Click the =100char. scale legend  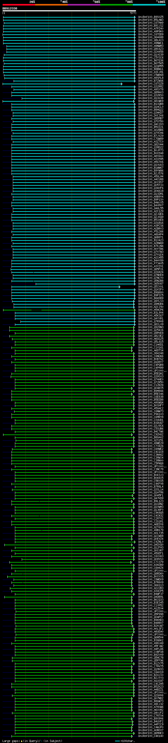click(x=125, y=741)
